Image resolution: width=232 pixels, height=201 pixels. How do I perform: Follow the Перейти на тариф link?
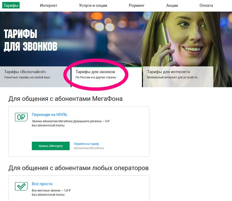[x=86, y=144]
